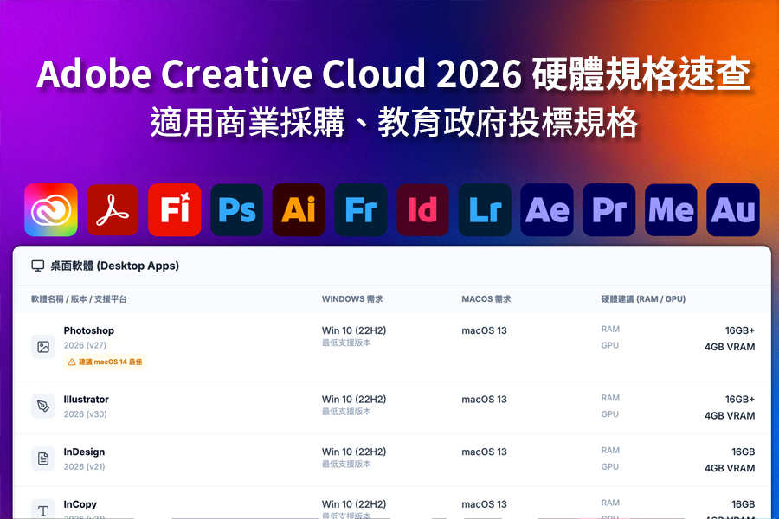Click the document icon in InDesign row

[x=43, y=458]
